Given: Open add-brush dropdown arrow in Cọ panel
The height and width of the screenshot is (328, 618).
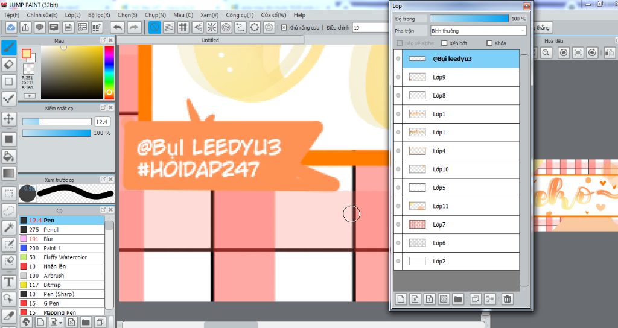Looking at the screenshot, I should pyautogui.click(x=61, y=323).
